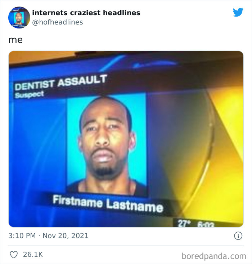Click the 'Firstname Lastname' name caption
The height and width of the screenshot is (264, 252).
tap(108, 204)
